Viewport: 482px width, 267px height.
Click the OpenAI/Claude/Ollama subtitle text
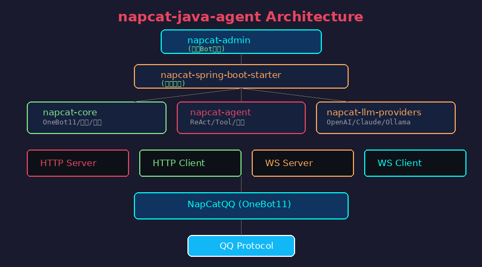click(x=368, y=122)
